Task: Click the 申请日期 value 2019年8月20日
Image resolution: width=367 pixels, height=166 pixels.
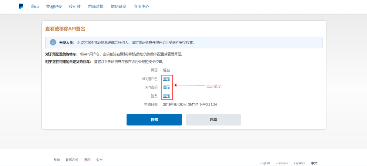Action: [x=190, y=104]
